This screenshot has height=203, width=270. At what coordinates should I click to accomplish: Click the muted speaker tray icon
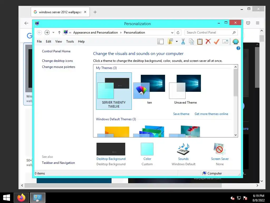click(233, 198)
